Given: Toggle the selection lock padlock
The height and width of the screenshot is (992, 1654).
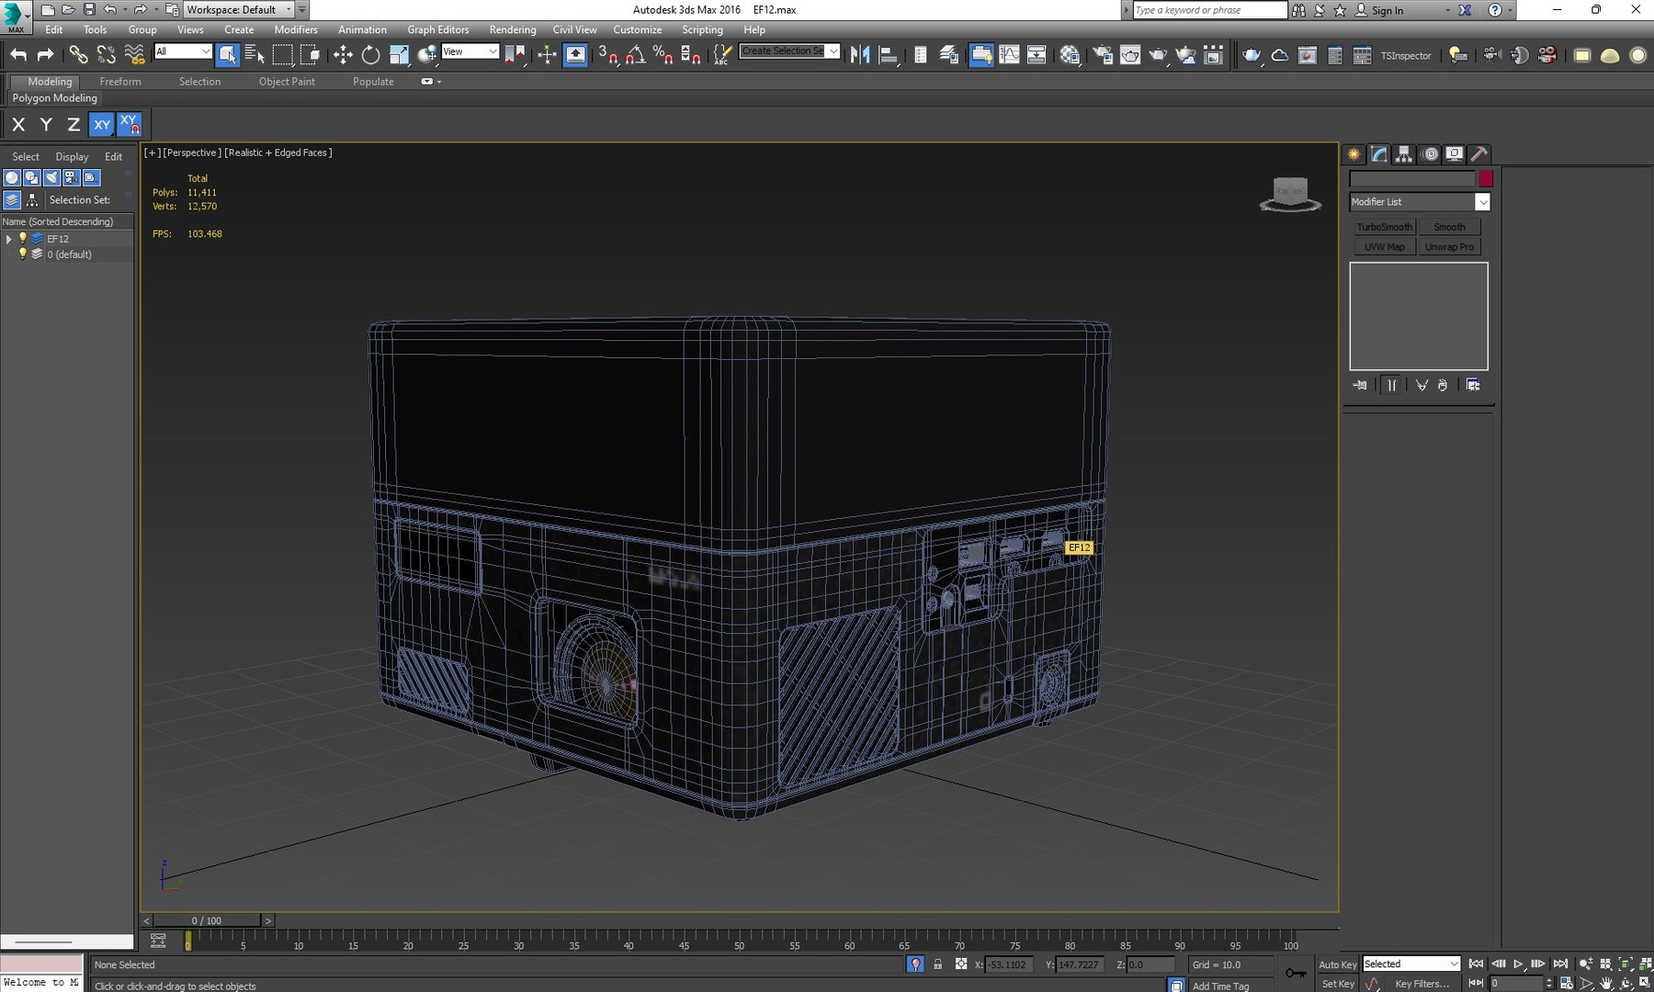Looking at the screenshot, I should (x=937, y=964).
